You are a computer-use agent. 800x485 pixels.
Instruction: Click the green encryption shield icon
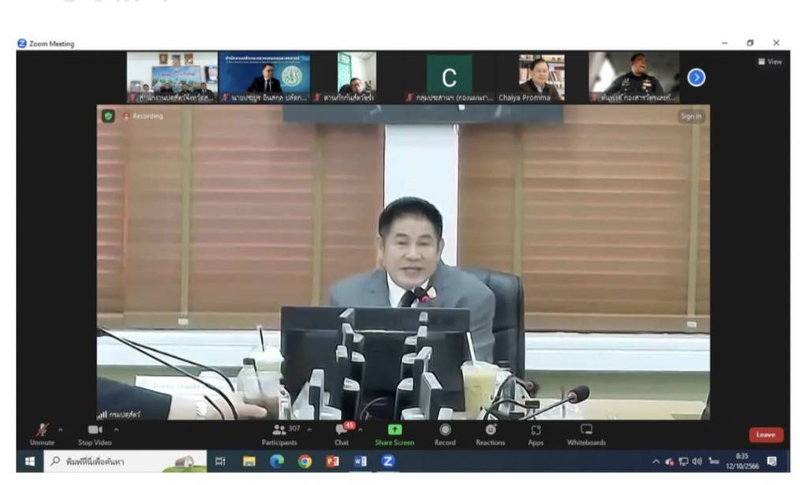(x=108, y=116)
